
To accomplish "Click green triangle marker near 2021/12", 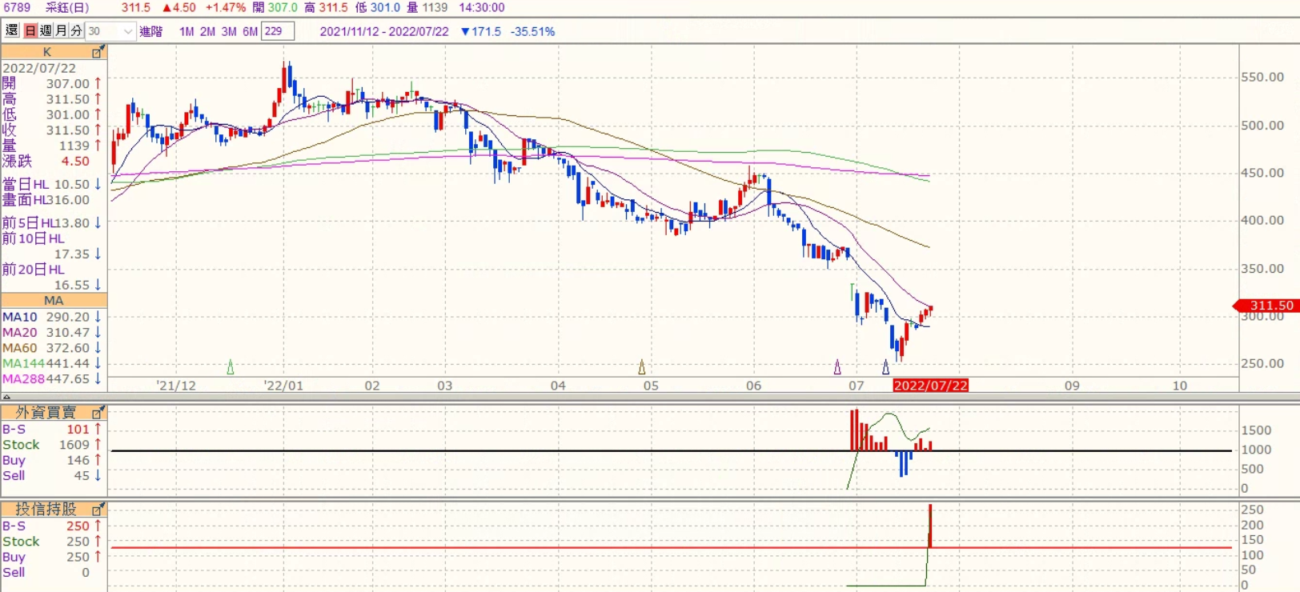I will [x=231, y=367].
